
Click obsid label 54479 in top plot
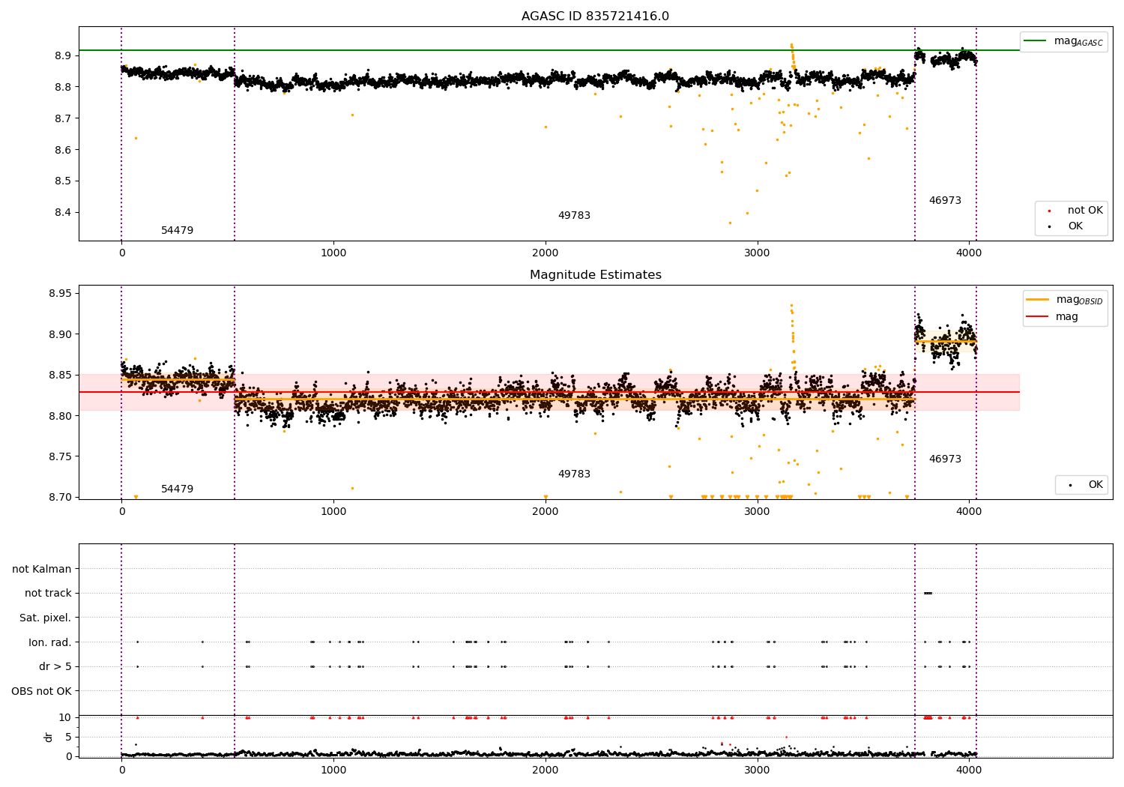pos(177,231)
